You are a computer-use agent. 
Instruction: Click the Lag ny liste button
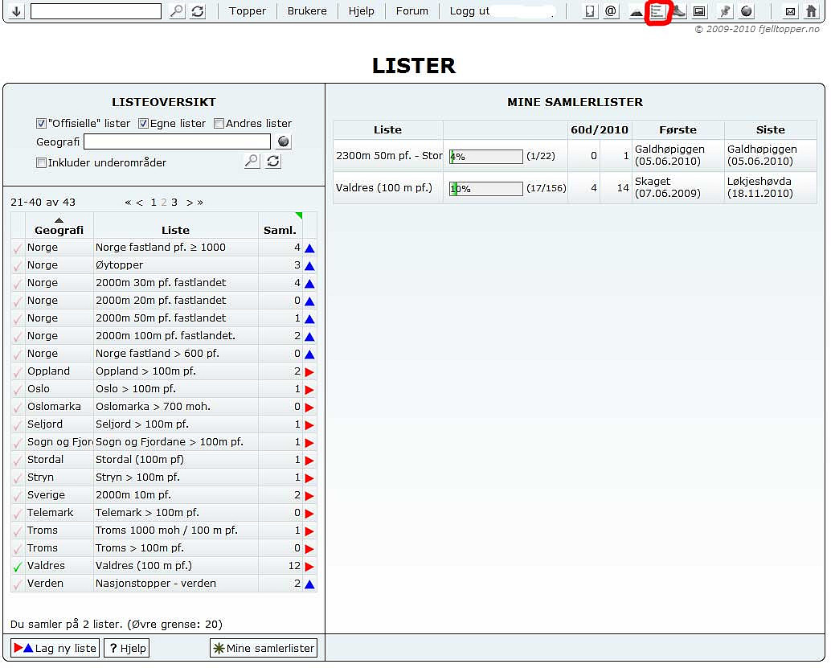pyautogui.click(x=55, y=648)
